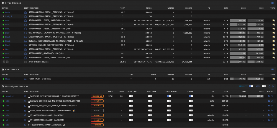Mount the sdm Samsung 850 EVO
This screenshot has height=128, width=277.
97,101
